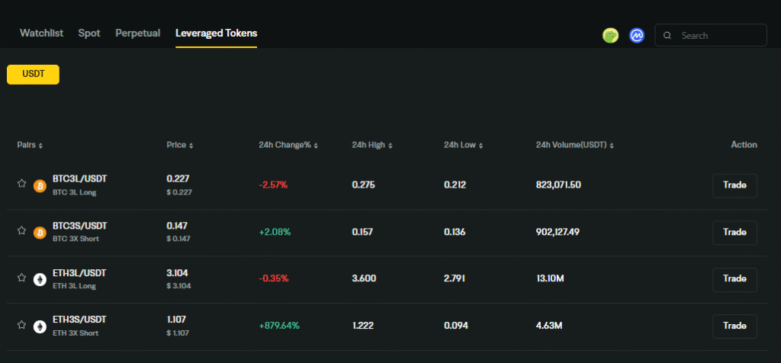This screenshot has width=781, height=363.
Task: Click the 823,071.50 volume value
Action: tap(558, 185)
